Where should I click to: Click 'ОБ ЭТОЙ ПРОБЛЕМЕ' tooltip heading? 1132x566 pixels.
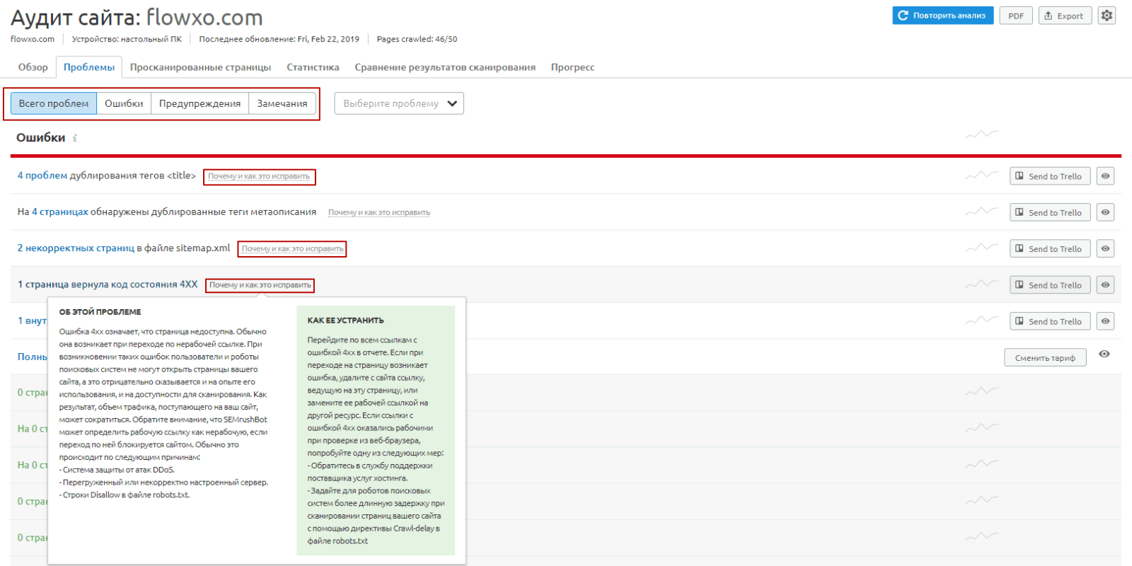point(100,312)
